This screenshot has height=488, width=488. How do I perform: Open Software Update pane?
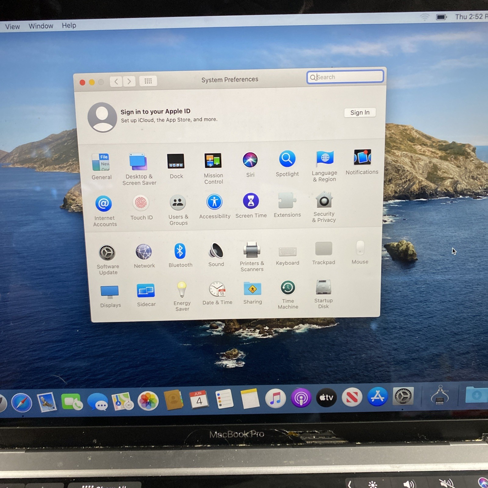point(107,253)
